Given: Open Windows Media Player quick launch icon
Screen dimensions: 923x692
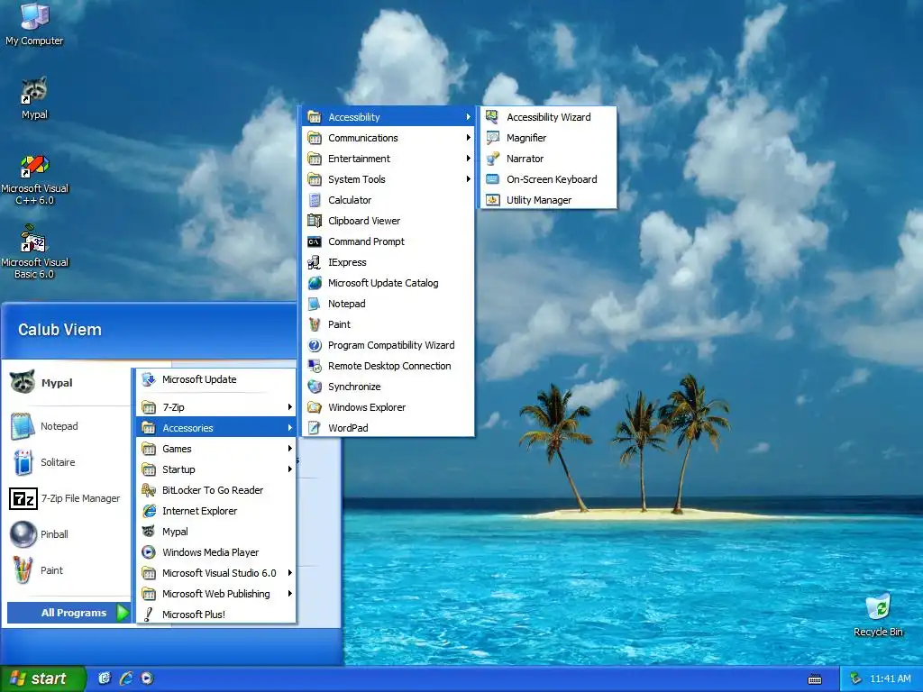Looking at the screenshot, I should pyautogui.click(x=147, y=678).
